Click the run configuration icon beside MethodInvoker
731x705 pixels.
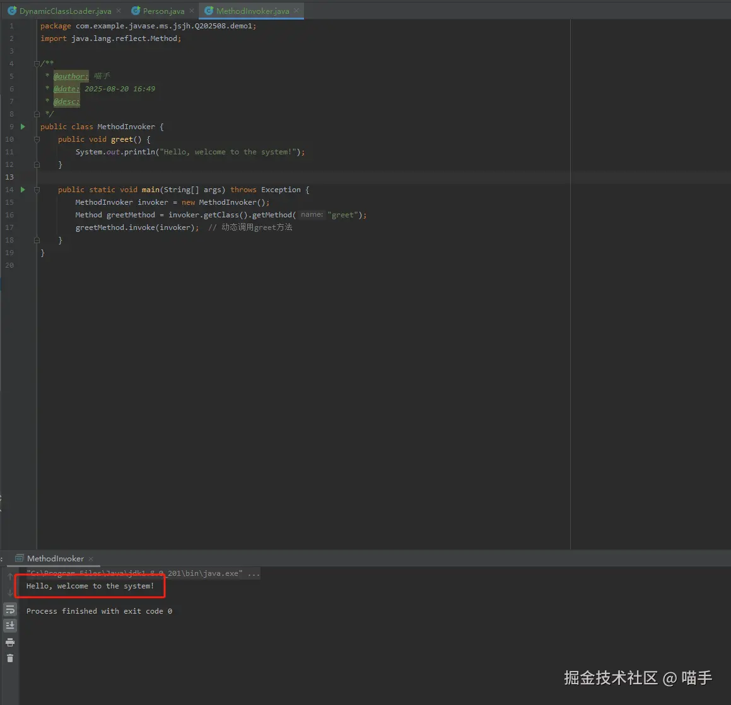[19, 558]
